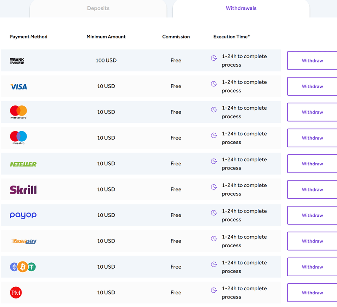Start a Mastercard withdrawal
The image size is (337, 307).
(x=312, y=112)
